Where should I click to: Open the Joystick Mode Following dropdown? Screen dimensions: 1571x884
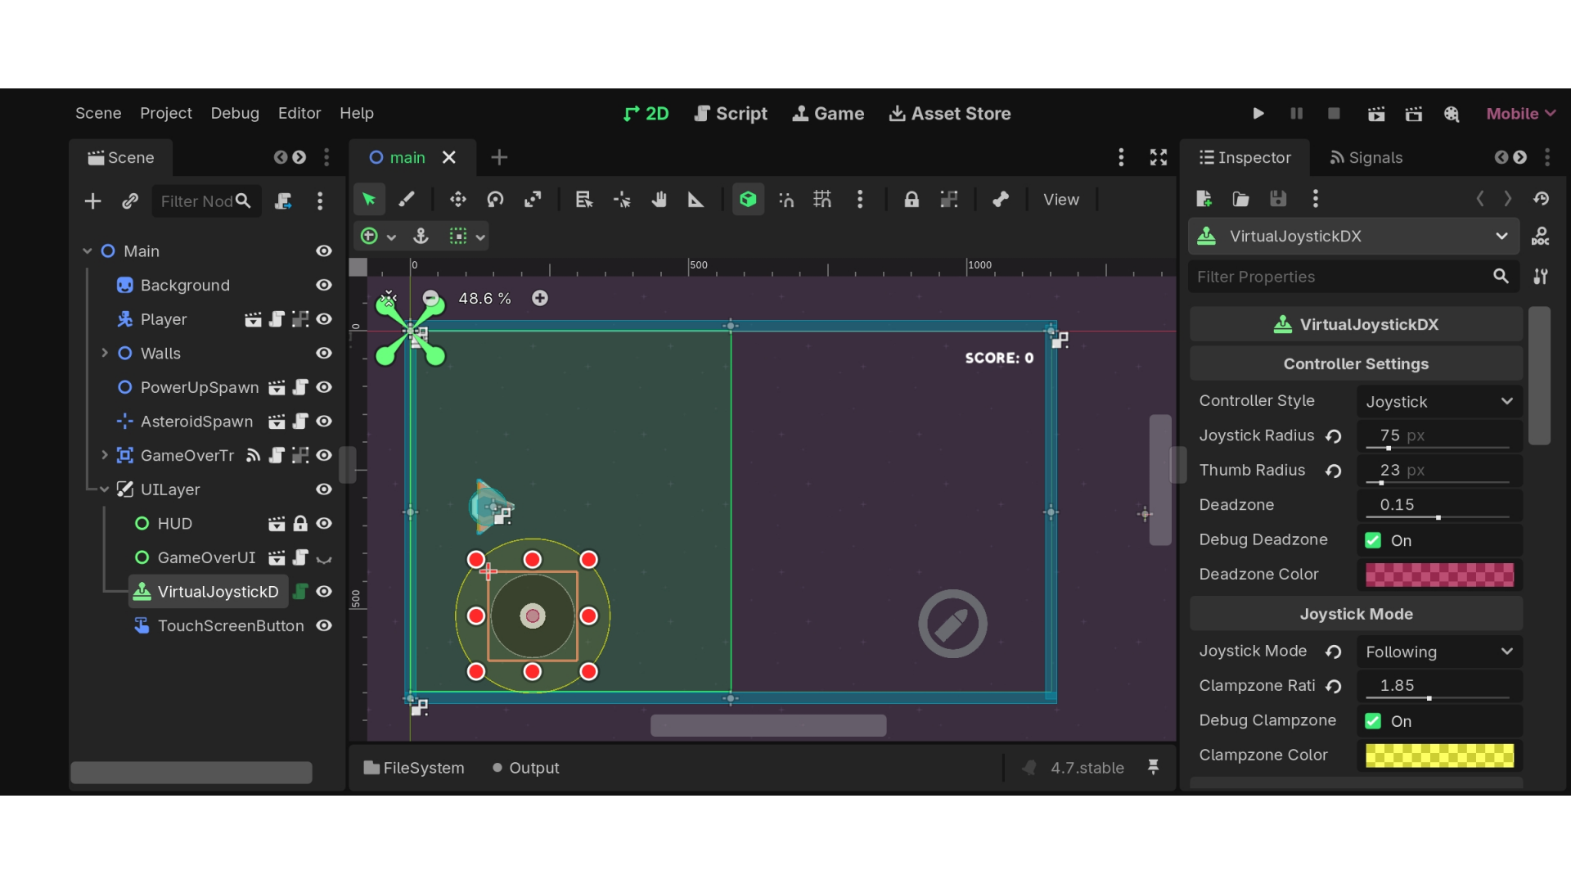1439,652
